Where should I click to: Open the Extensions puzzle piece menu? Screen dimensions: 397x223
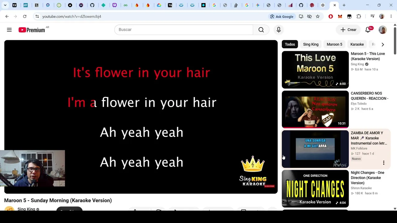pyautogui.click(x=359, y=16)
